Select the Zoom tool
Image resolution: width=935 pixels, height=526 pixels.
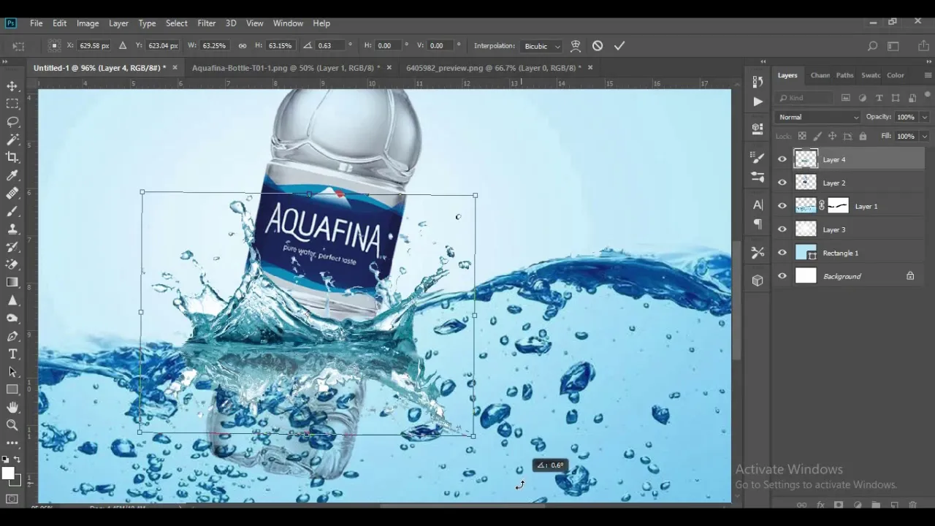(x=12, y=425)
